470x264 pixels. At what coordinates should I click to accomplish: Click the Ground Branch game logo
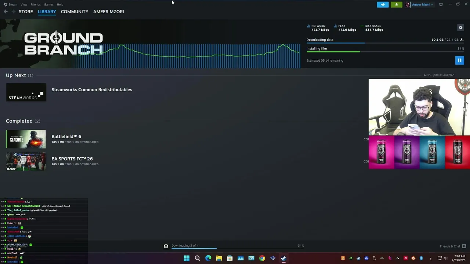tap(63, 44)
